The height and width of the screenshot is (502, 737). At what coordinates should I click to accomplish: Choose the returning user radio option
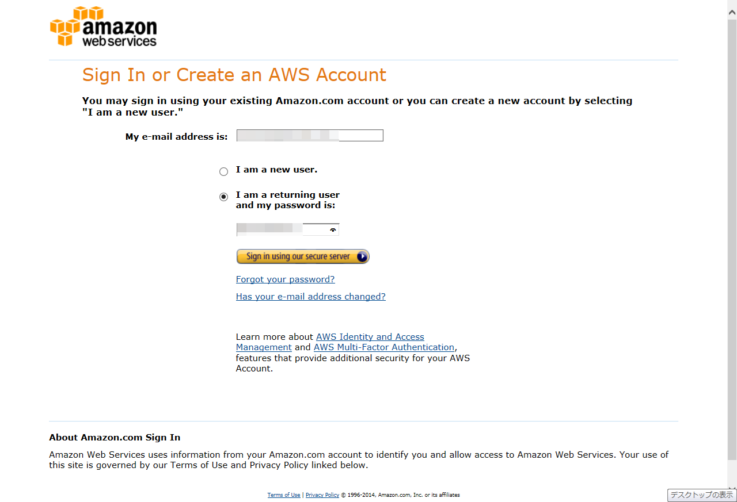coord(223,197)
